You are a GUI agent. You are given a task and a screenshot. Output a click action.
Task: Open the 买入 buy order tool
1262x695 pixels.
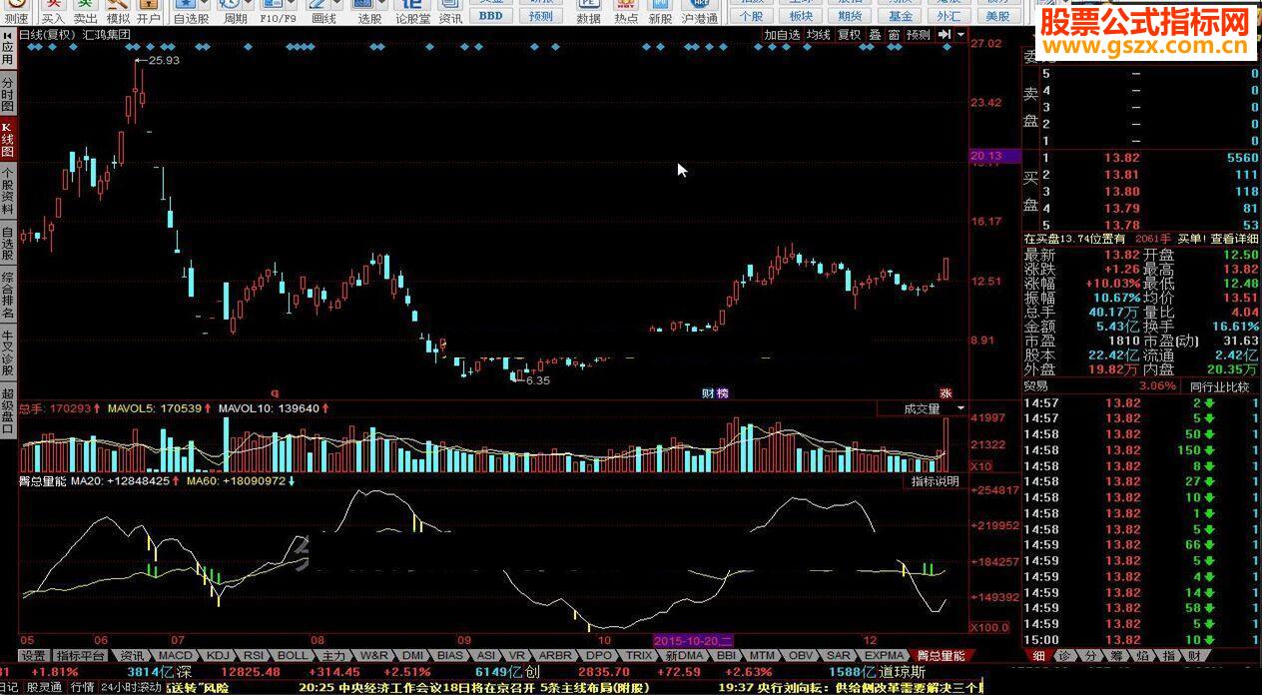53,12
